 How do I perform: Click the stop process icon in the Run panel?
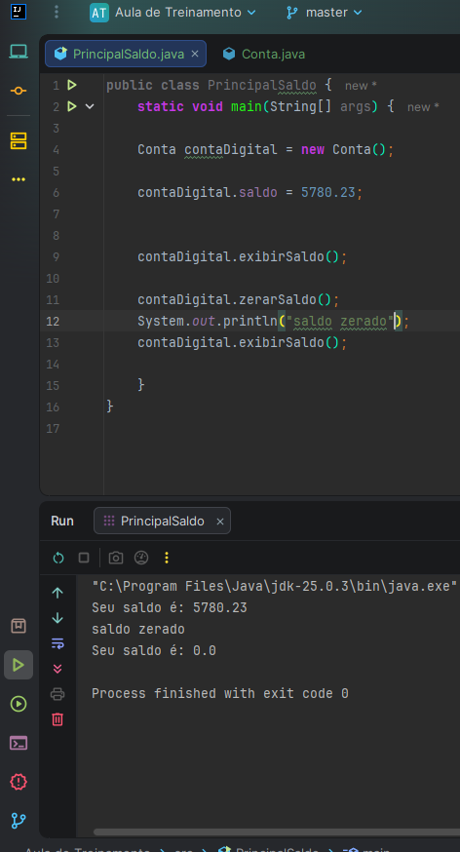click(x=84, y=558)
